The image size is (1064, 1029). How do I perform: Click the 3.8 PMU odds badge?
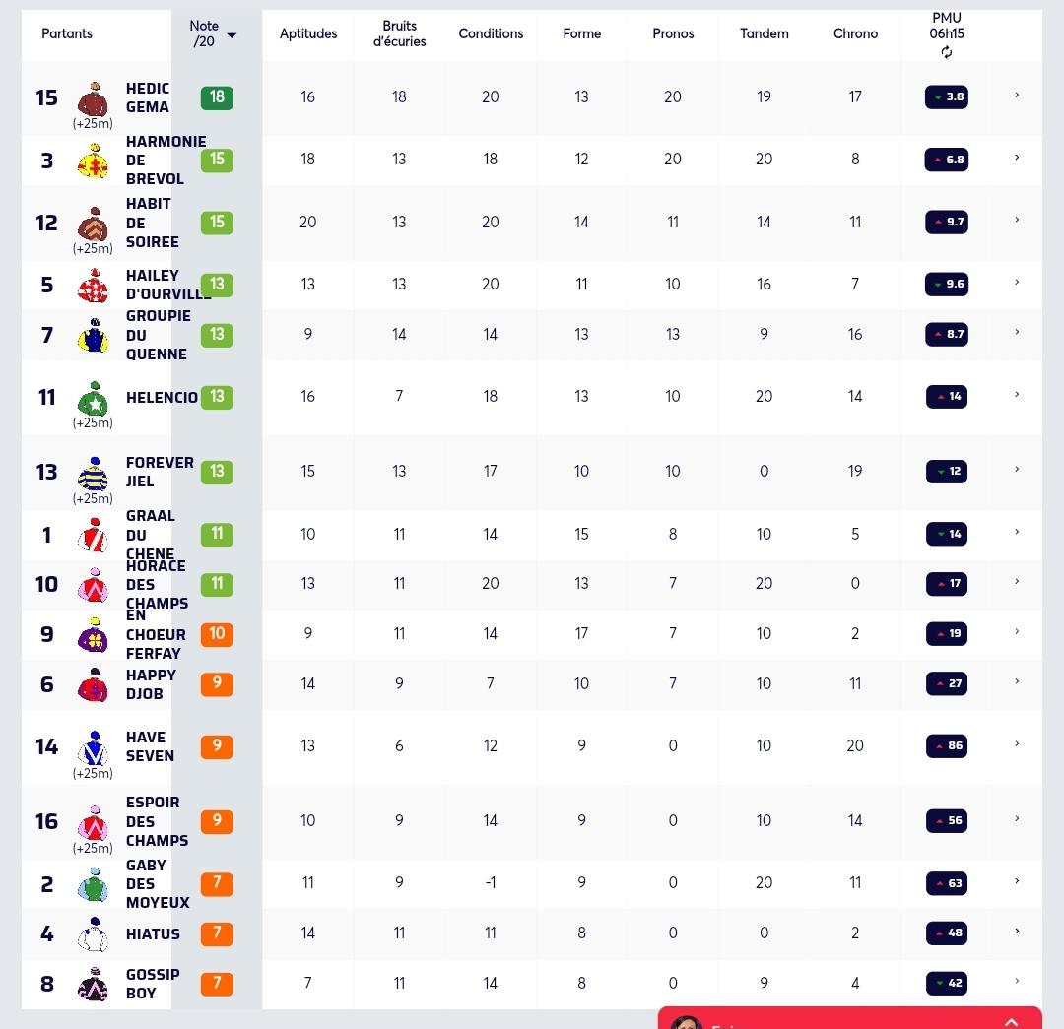click(947, 97)
